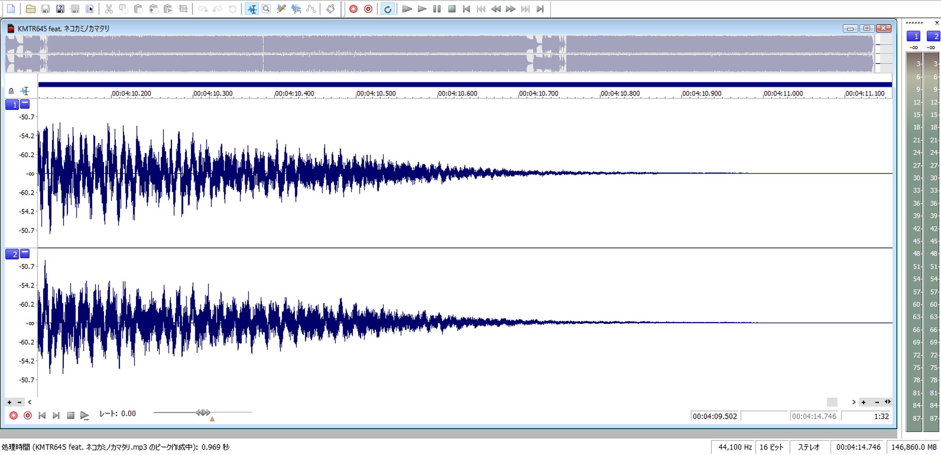Paste clipboard audio from toolbar

pyautogui.click(x=138, y=9)
